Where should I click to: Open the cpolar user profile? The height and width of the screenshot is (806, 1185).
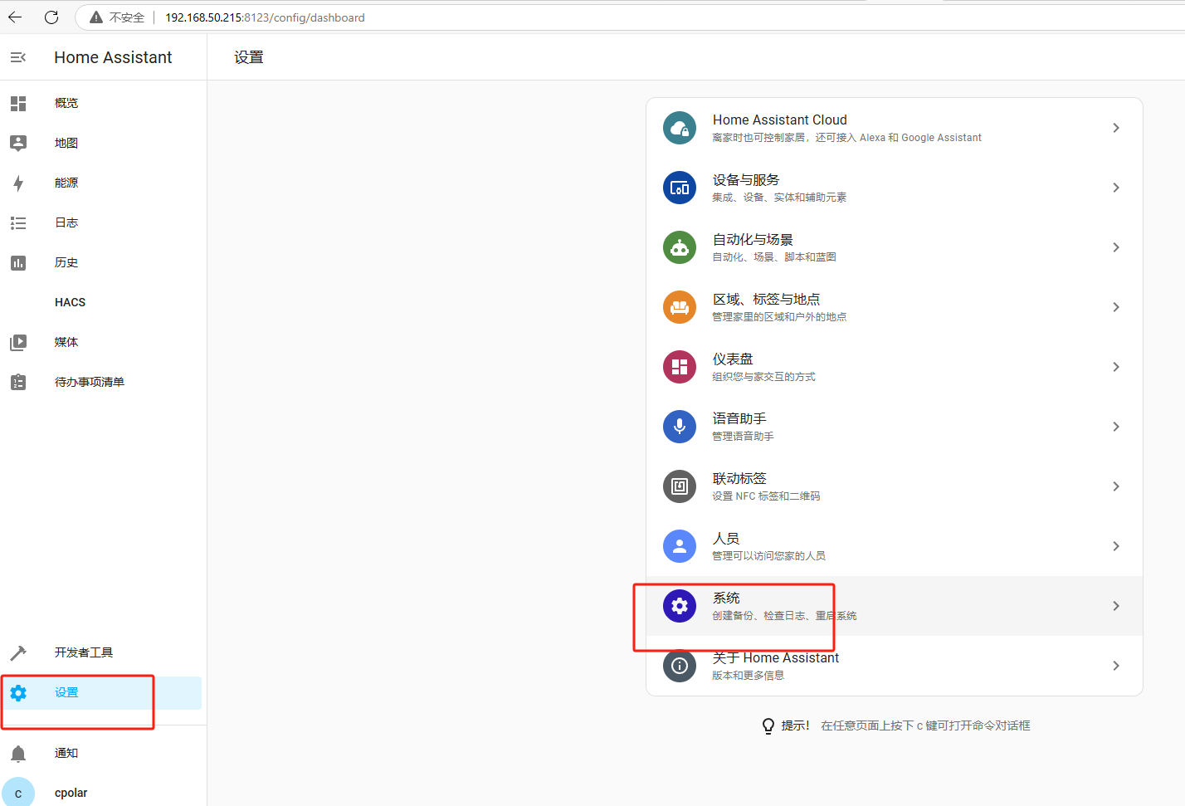[x=103, y=793]
